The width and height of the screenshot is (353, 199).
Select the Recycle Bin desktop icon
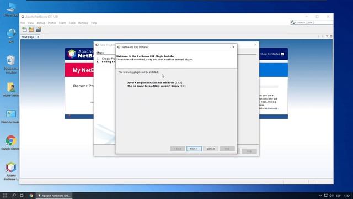tap(11, 64)
